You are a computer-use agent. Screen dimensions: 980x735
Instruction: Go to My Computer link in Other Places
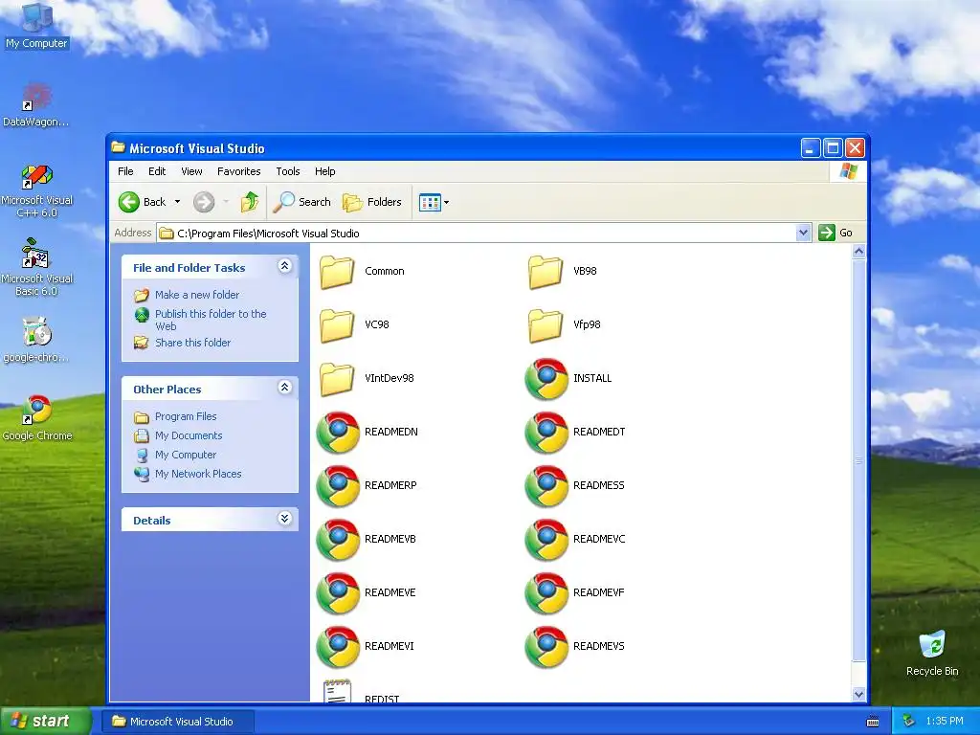tap(186, 455)
